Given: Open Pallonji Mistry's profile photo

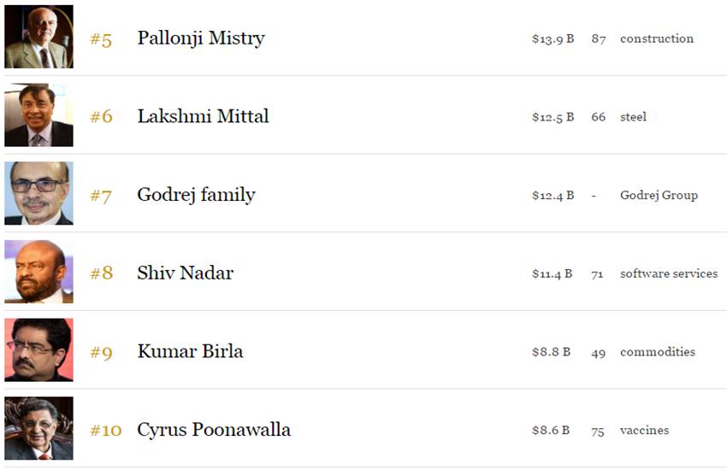Looking at the screenshot, I should [39, 37].
